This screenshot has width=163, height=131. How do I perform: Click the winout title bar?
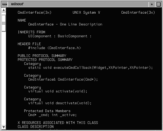79,4
